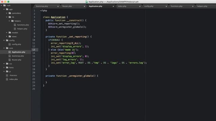This screenshot has height=121, width=216.
Task: Click the green zoom window button
Action: tap(8, 2)
